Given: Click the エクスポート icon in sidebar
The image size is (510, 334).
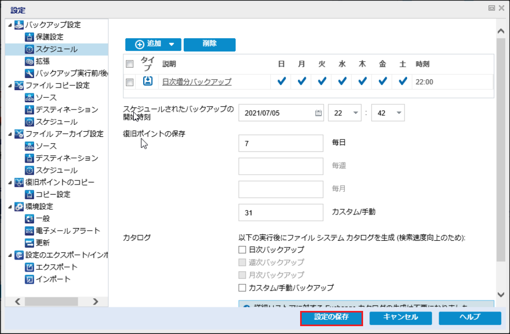Looking at the screenshot, I should (x=29, y=267).
